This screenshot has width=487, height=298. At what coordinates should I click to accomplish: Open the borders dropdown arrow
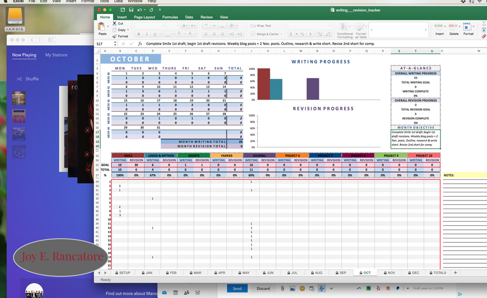173,34
